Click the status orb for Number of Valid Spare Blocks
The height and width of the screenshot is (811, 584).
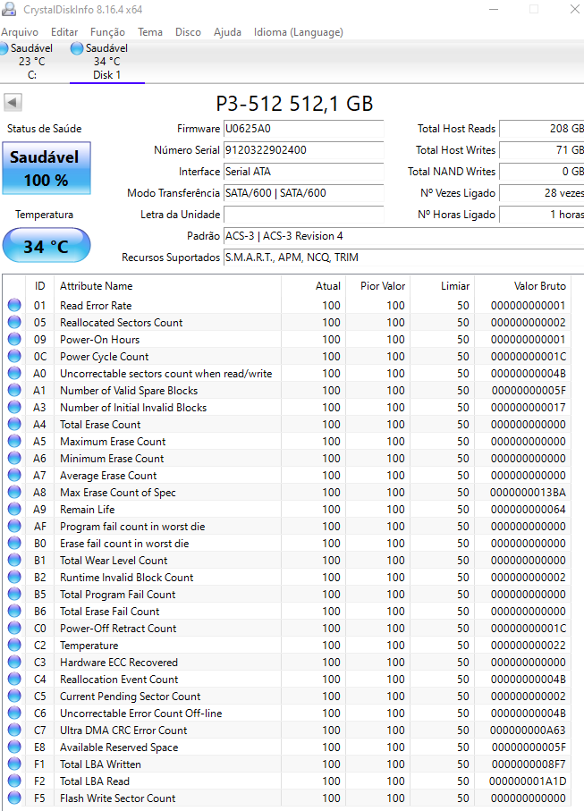point(14,390)
